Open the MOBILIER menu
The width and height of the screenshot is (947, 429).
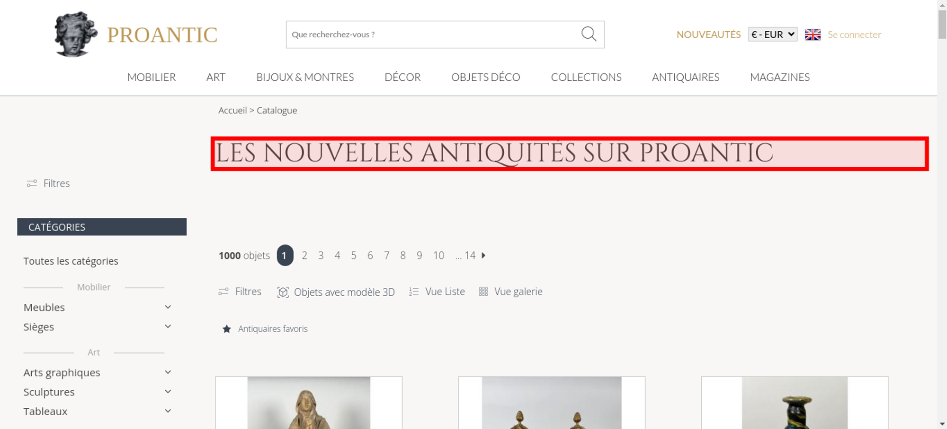click(152, 77)
